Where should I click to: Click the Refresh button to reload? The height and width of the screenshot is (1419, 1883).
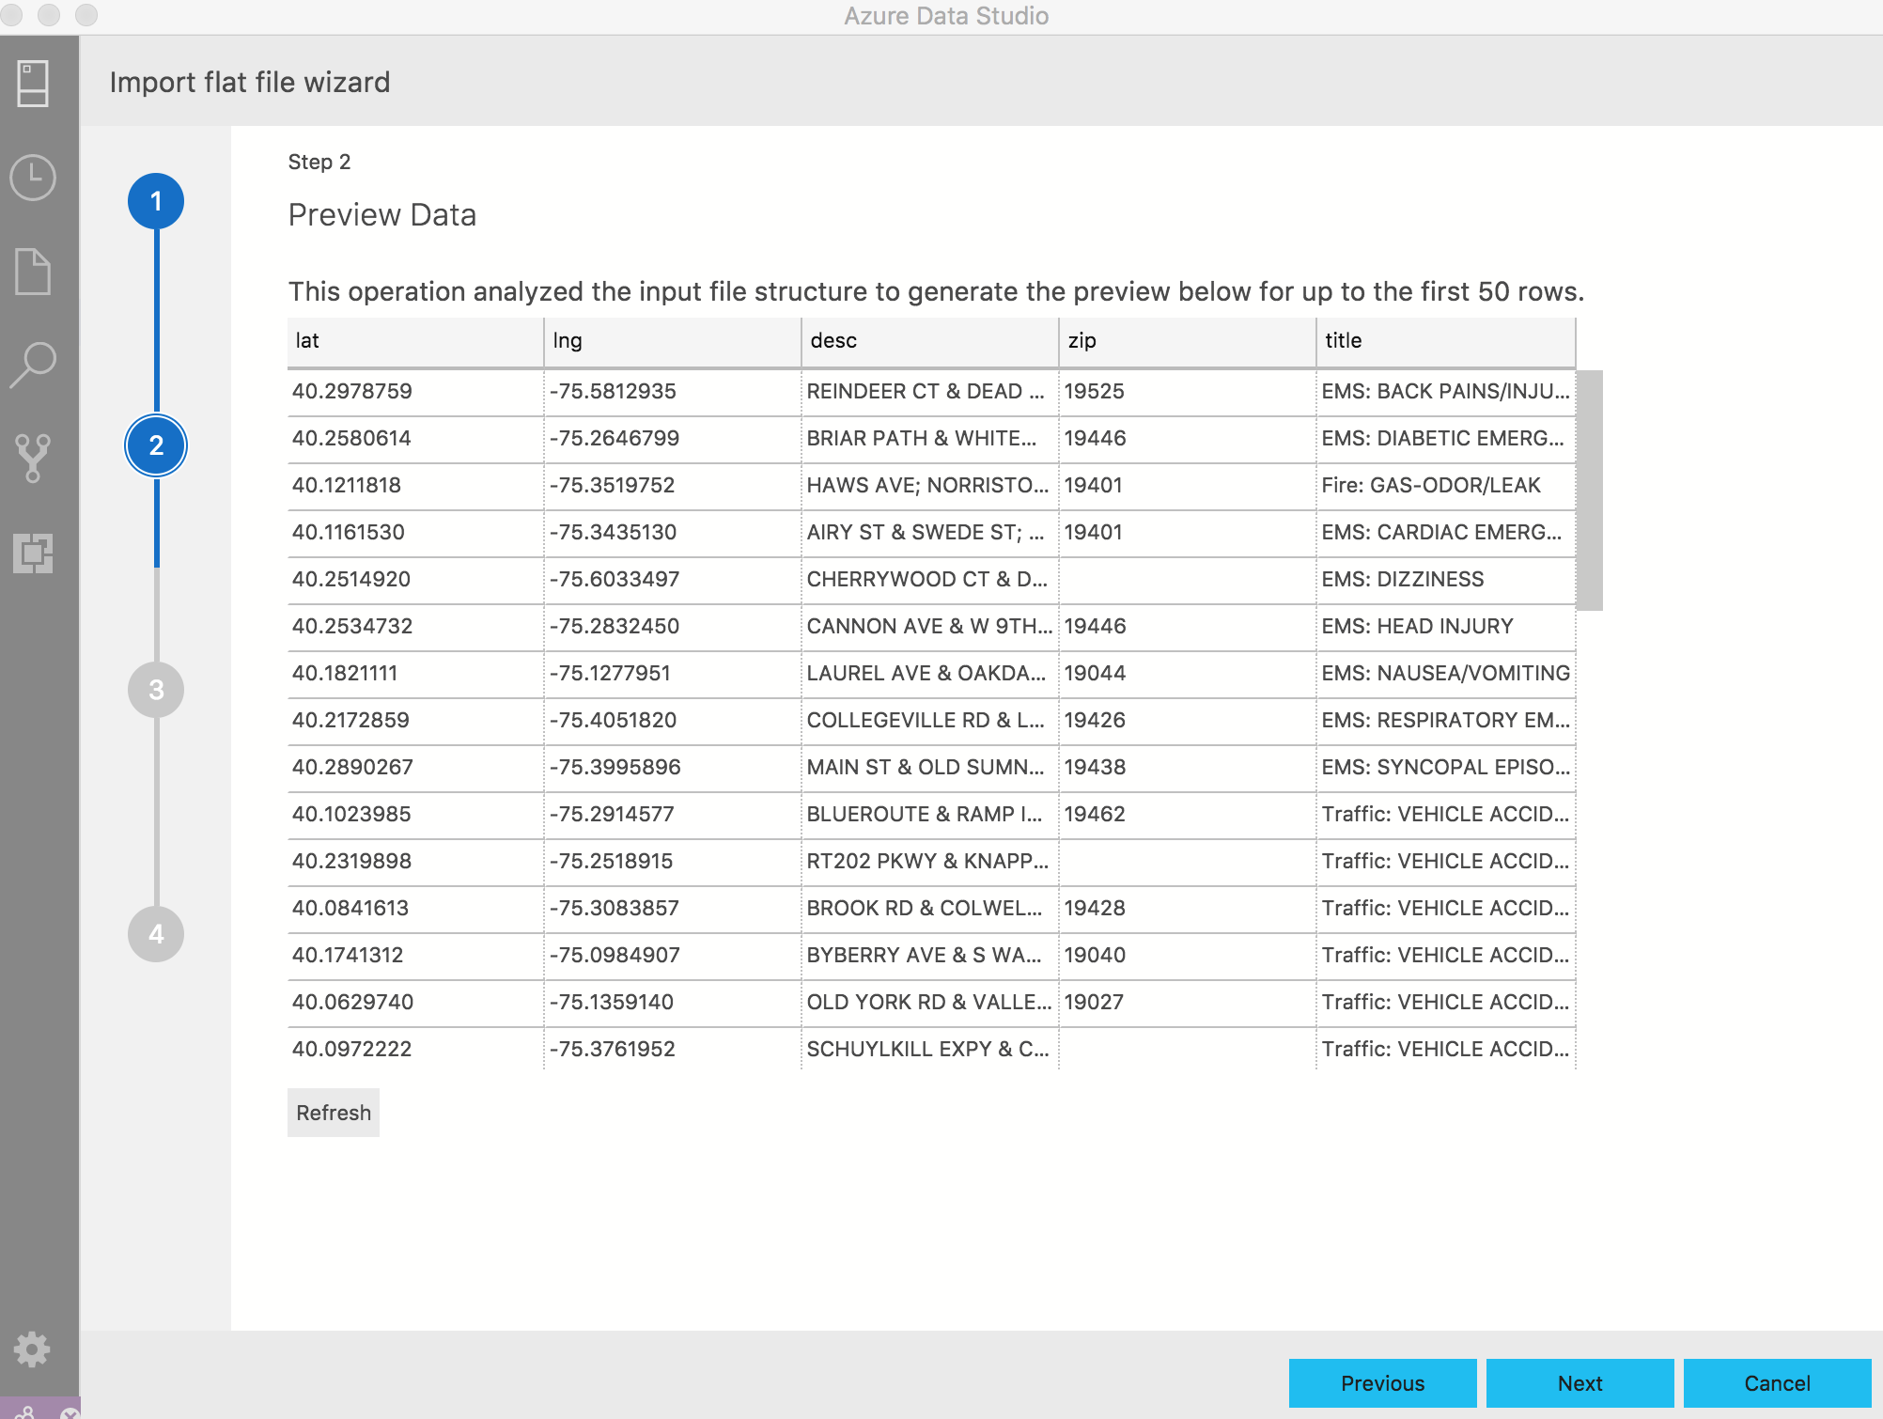335,1112
